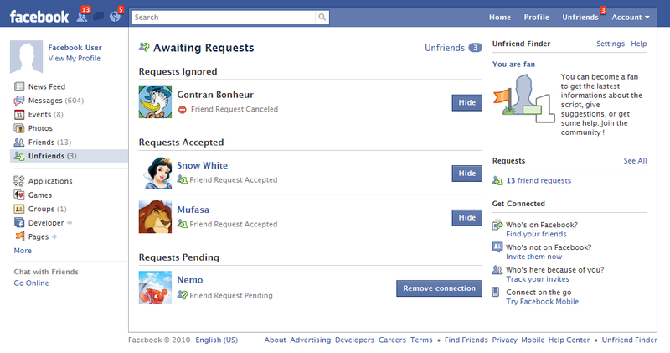Screen dimensions: 670x353
Task: Open Unfriend Finder Settings link
Action: 611,44
